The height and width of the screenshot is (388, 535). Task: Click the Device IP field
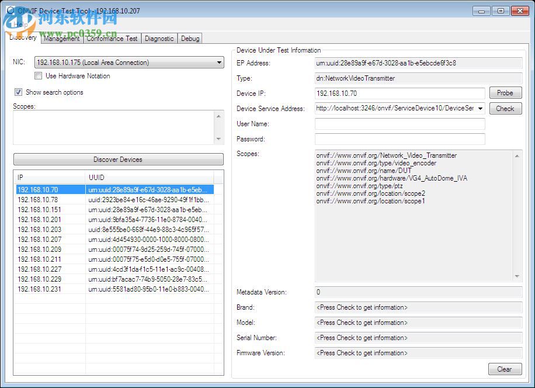[x=399, y=93]
